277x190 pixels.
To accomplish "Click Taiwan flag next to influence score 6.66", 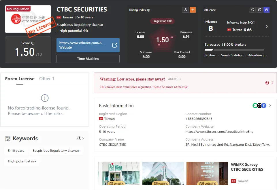I will point(229,30).
